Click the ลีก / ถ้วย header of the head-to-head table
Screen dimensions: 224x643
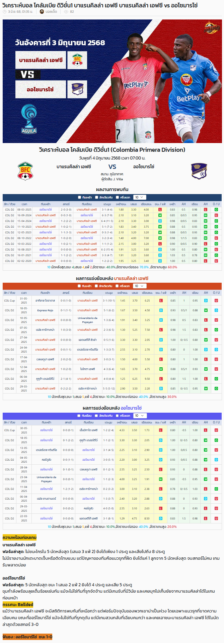coord(9,204)
